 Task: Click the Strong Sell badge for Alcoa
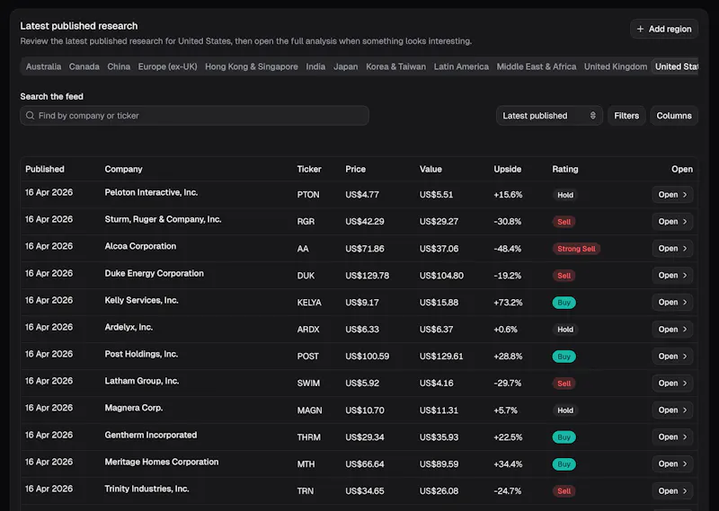point(576,249)
